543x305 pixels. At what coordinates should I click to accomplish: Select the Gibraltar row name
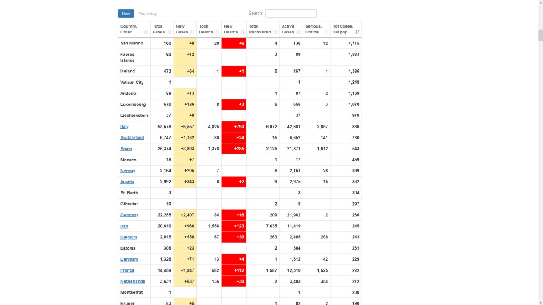coord(129,204)
